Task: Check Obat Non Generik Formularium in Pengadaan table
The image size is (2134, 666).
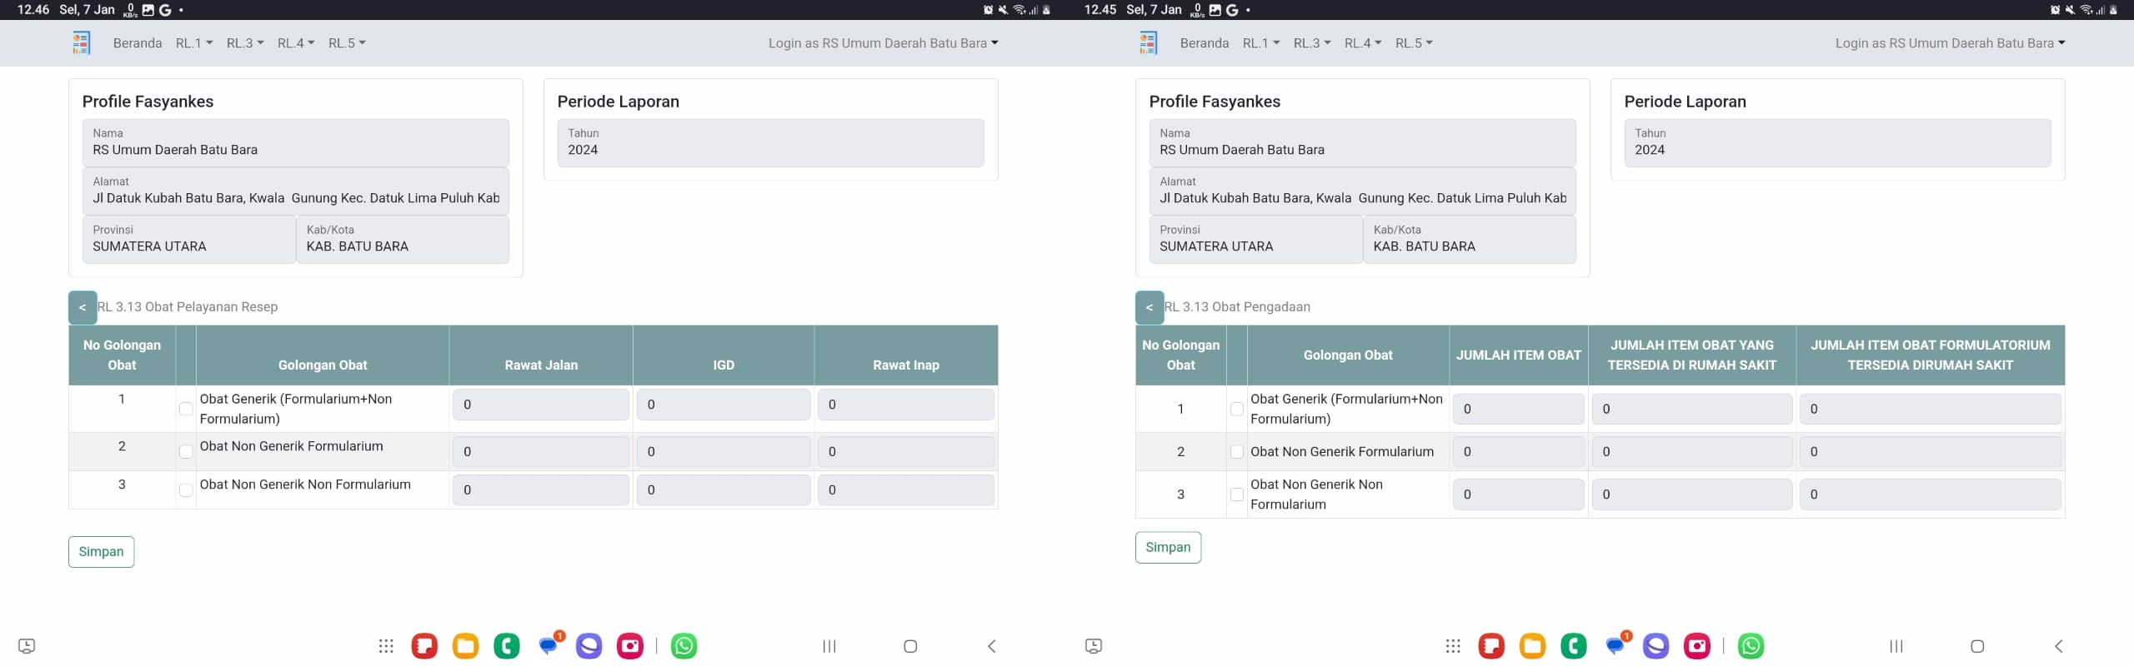Action: click(1237, 452)
